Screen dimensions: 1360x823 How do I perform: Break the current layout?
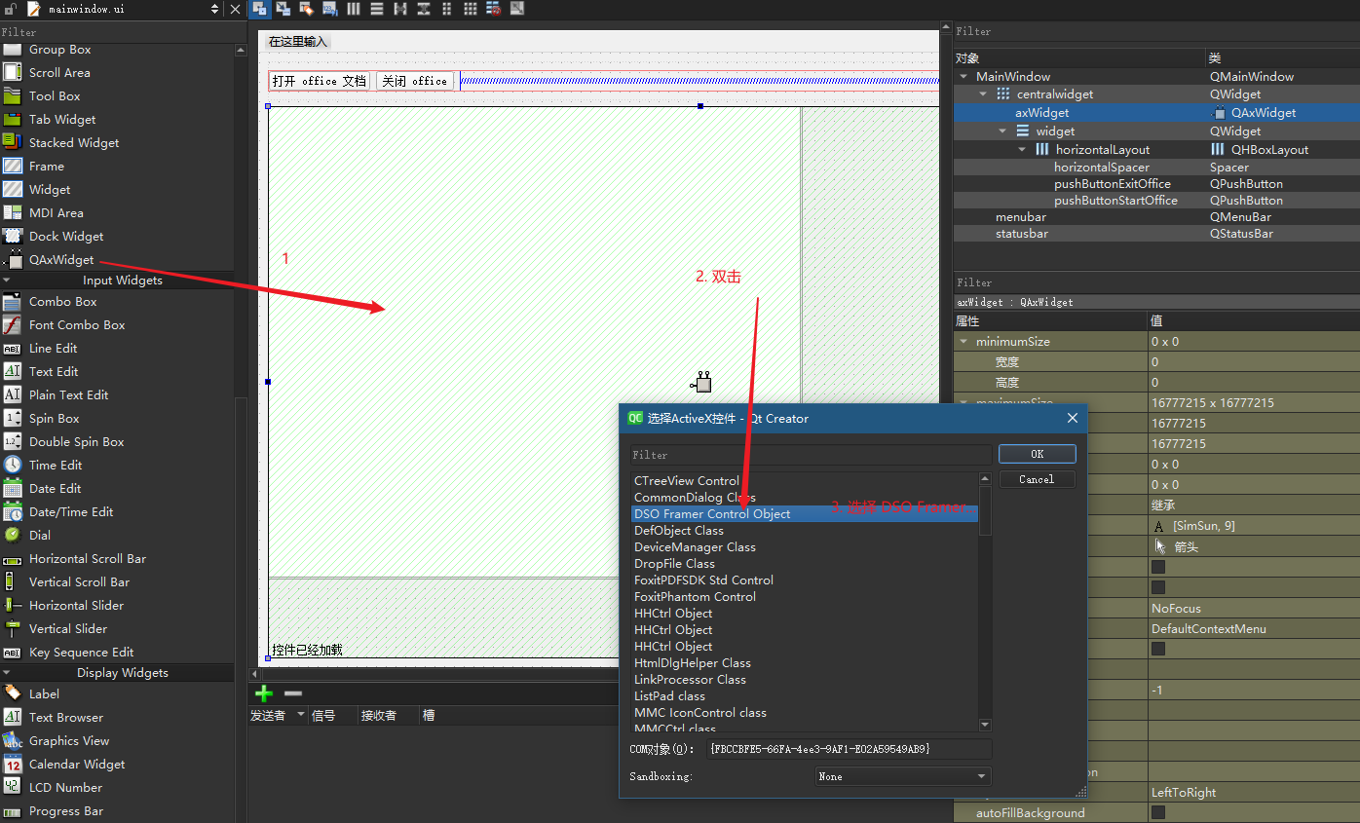493,8
